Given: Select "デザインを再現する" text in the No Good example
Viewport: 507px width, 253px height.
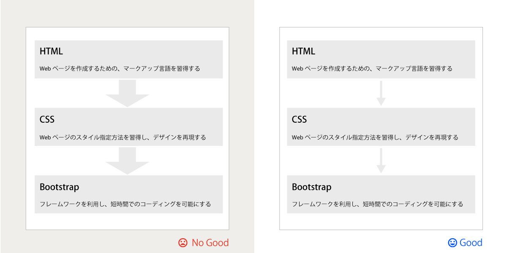Looking at the screenshot, I should [180, 137].
